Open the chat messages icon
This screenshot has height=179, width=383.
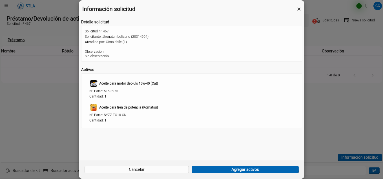(x=368, y=6)
